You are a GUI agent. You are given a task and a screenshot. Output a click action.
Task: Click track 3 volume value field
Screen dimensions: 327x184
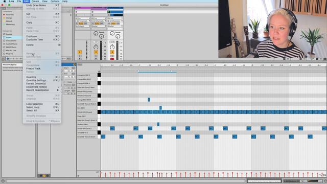[112, 42]
